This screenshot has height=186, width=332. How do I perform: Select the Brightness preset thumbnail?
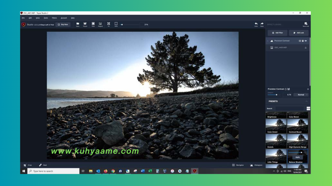(x=276, y=115)
